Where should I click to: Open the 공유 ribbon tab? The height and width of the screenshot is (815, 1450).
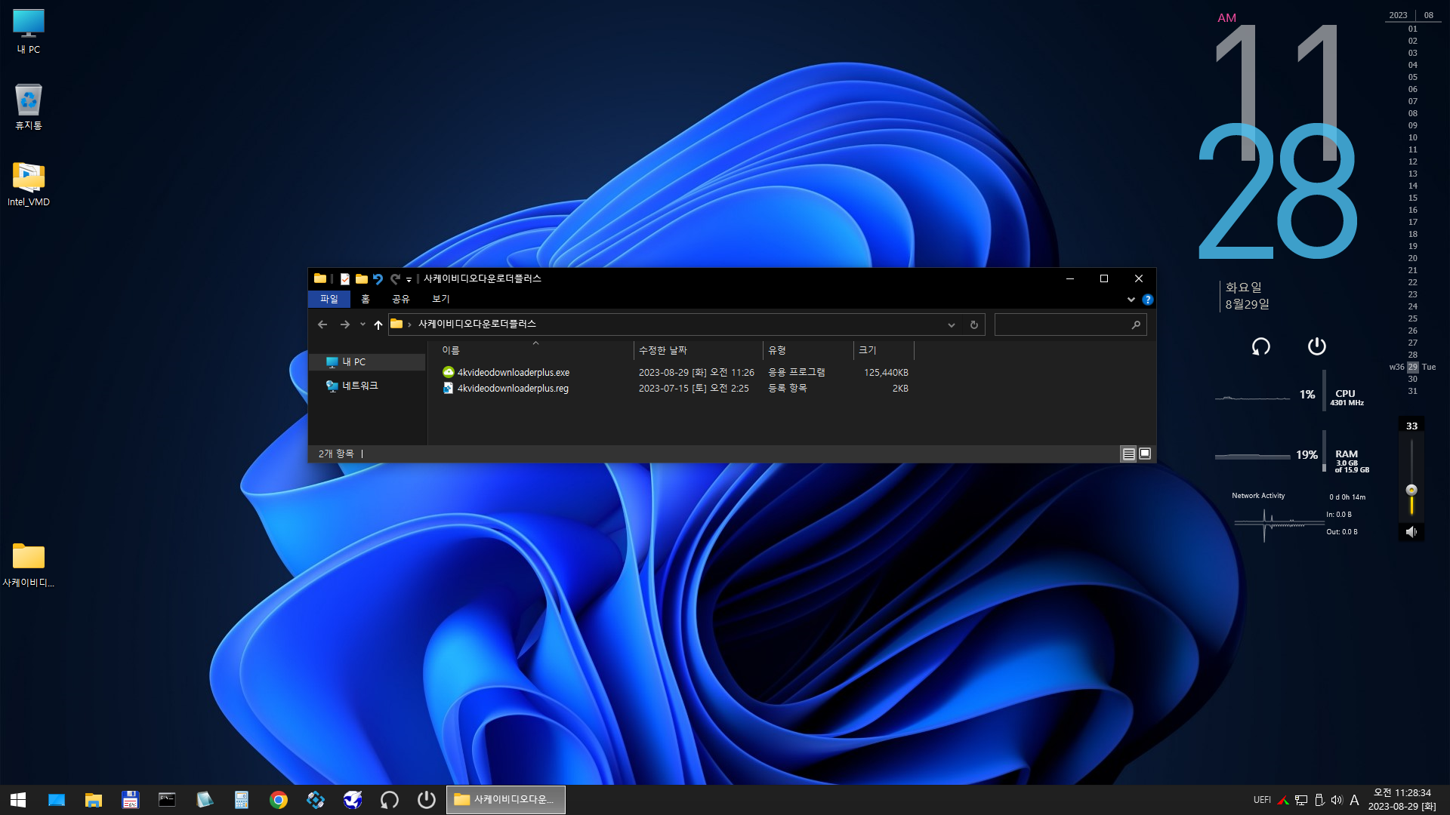tap(401, 299)
